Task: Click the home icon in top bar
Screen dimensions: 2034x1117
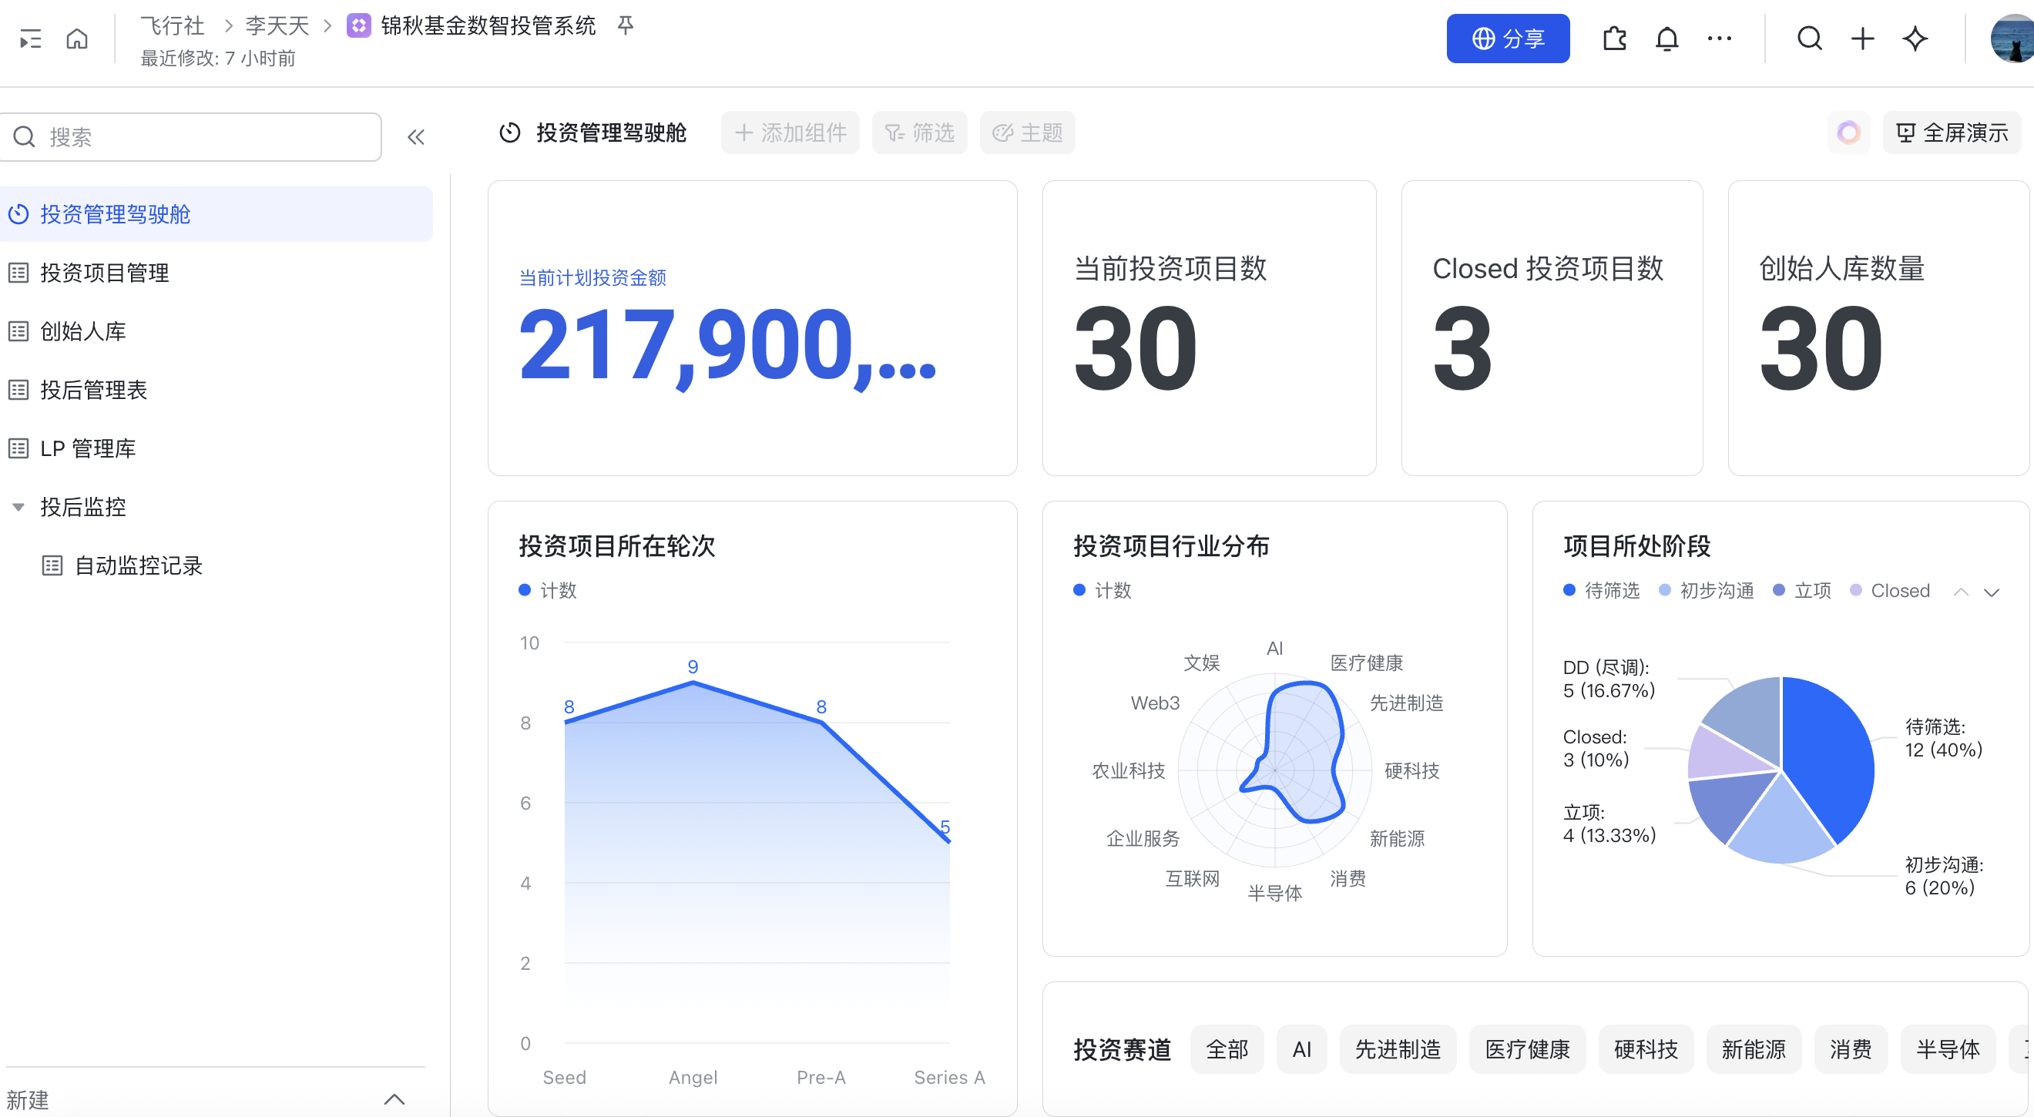Action: click(76, 38)
